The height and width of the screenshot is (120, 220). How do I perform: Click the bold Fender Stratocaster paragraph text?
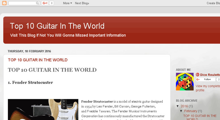coord(97,102)
